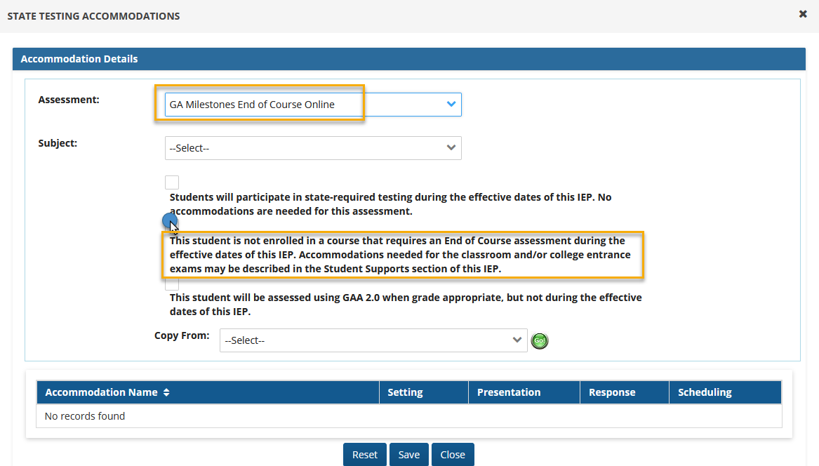This screenshot has height=466, width=819.
Task: Check the 'No accommodations are needed' checkbox
Action: (x=172, y=182)
